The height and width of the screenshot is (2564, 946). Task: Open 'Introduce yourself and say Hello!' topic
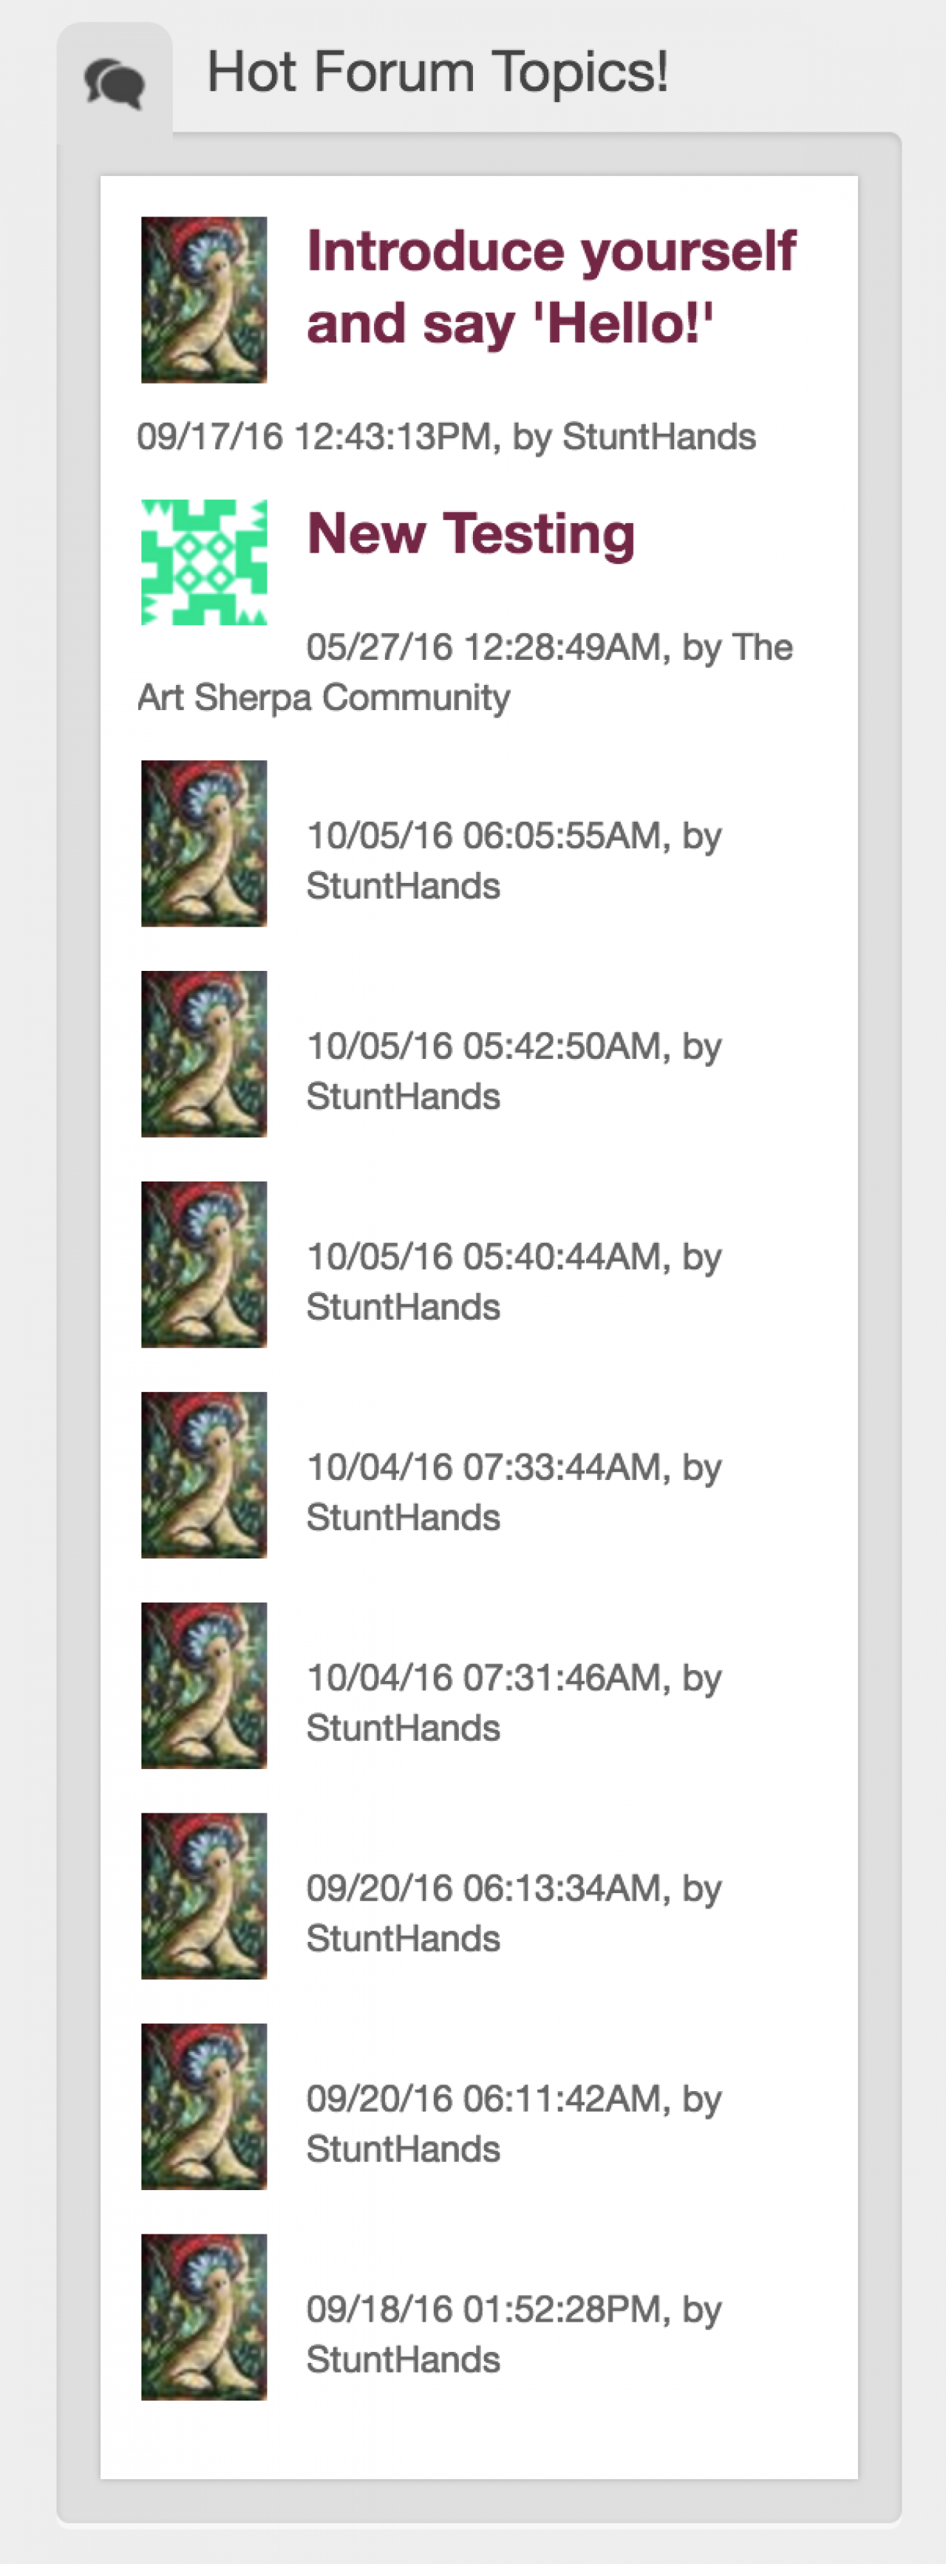551,287
